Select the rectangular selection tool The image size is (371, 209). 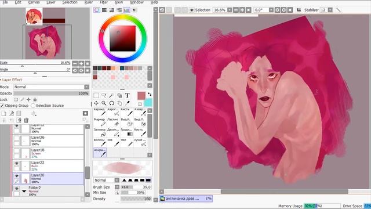96,95
